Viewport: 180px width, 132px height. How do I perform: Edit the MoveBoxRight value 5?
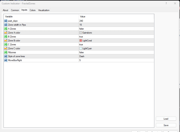tap(116, 60)
